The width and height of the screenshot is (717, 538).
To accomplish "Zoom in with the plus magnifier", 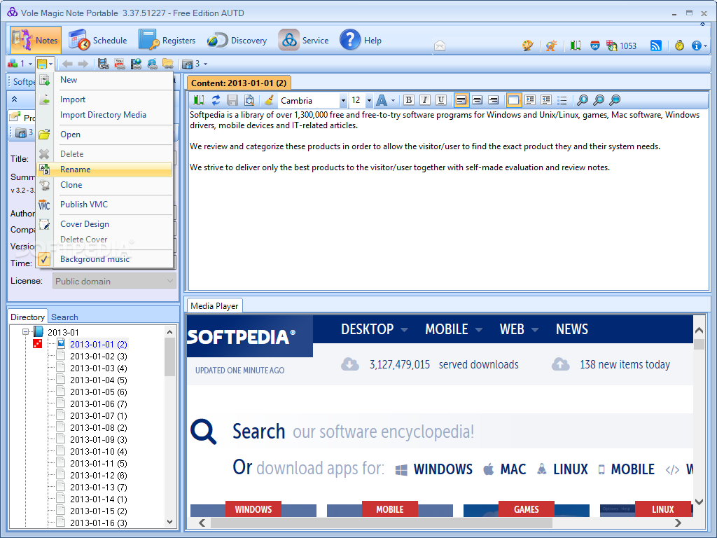I will 582,100.
